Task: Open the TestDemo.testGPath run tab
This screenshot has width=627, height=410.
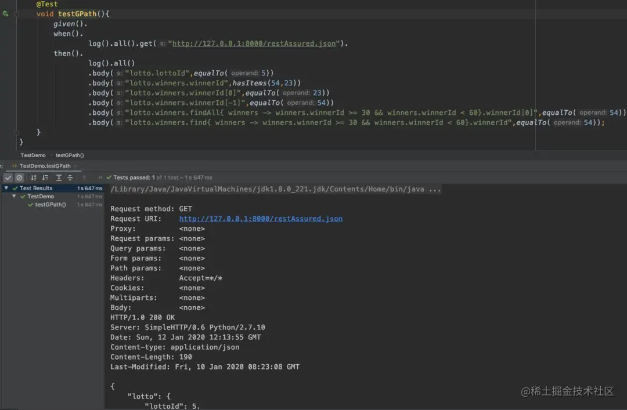Action: coord(45,166)
